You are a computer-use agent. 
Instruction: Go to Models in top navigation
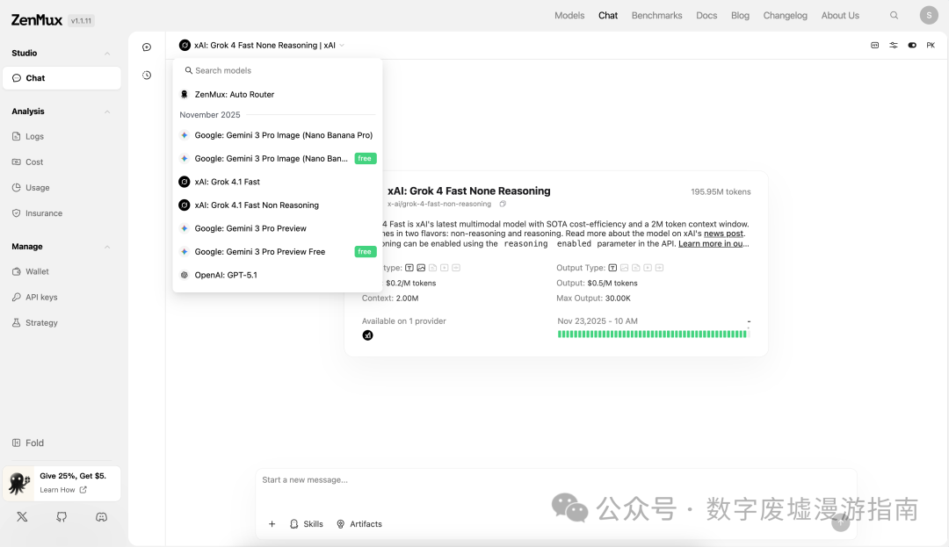[x=569, y=15]
